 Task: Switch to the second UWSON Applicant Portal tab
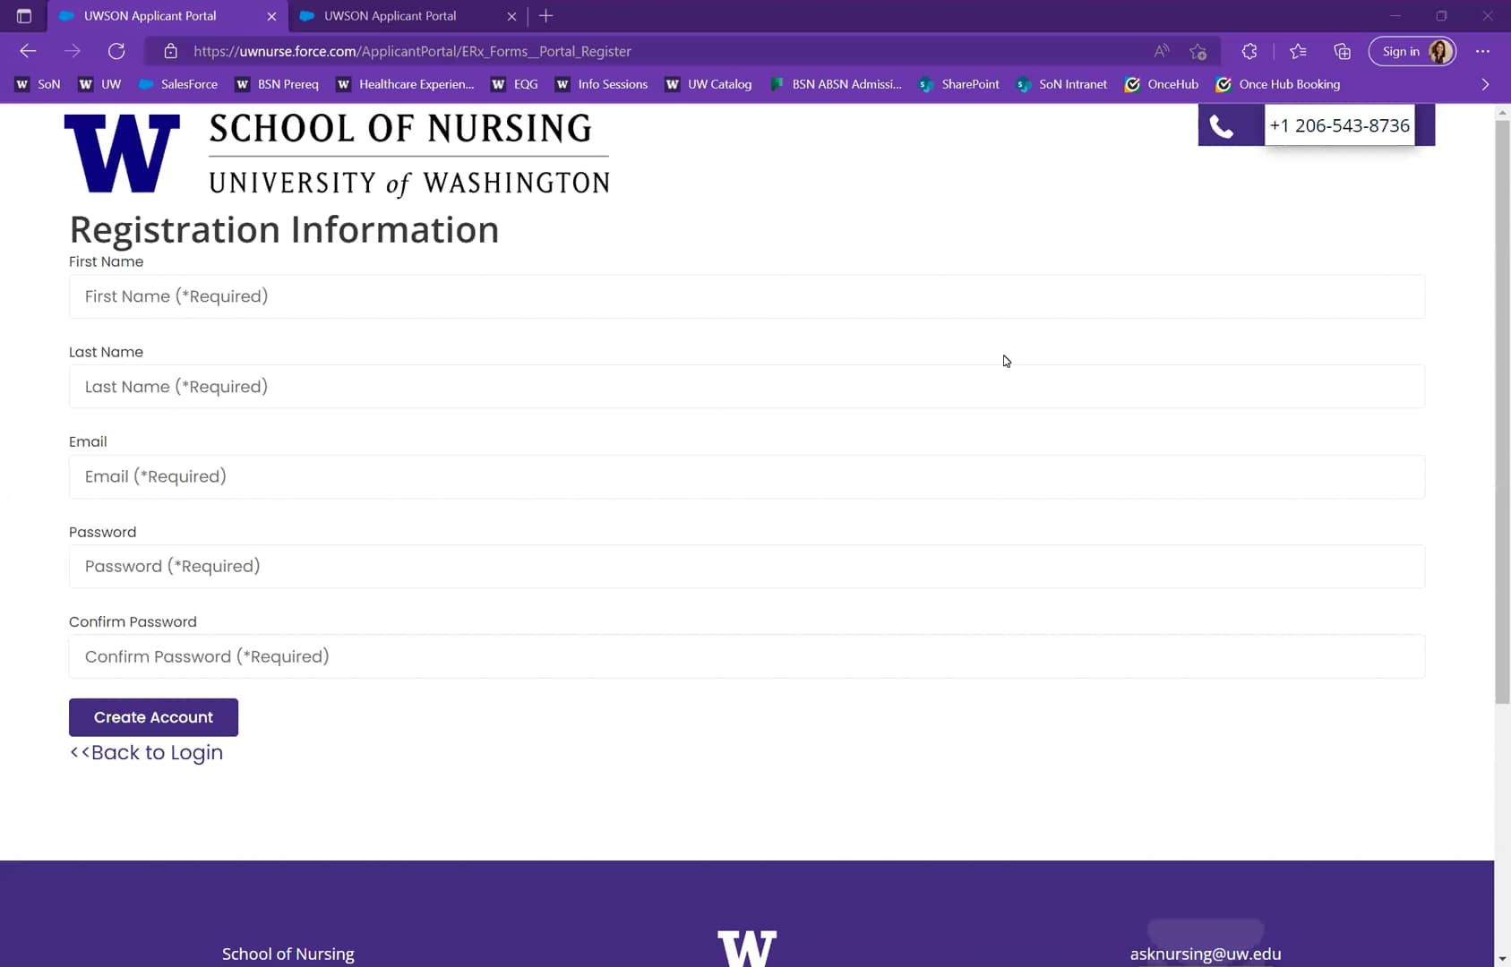pyautogui.click(x=390, y=15)
